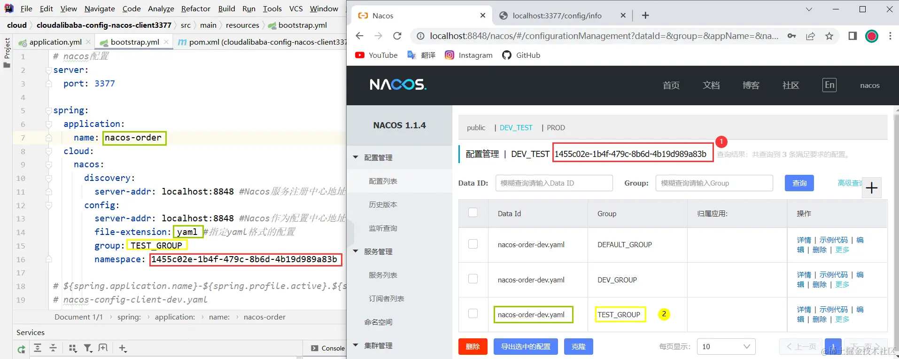Click the share page icon

[811, 36]
